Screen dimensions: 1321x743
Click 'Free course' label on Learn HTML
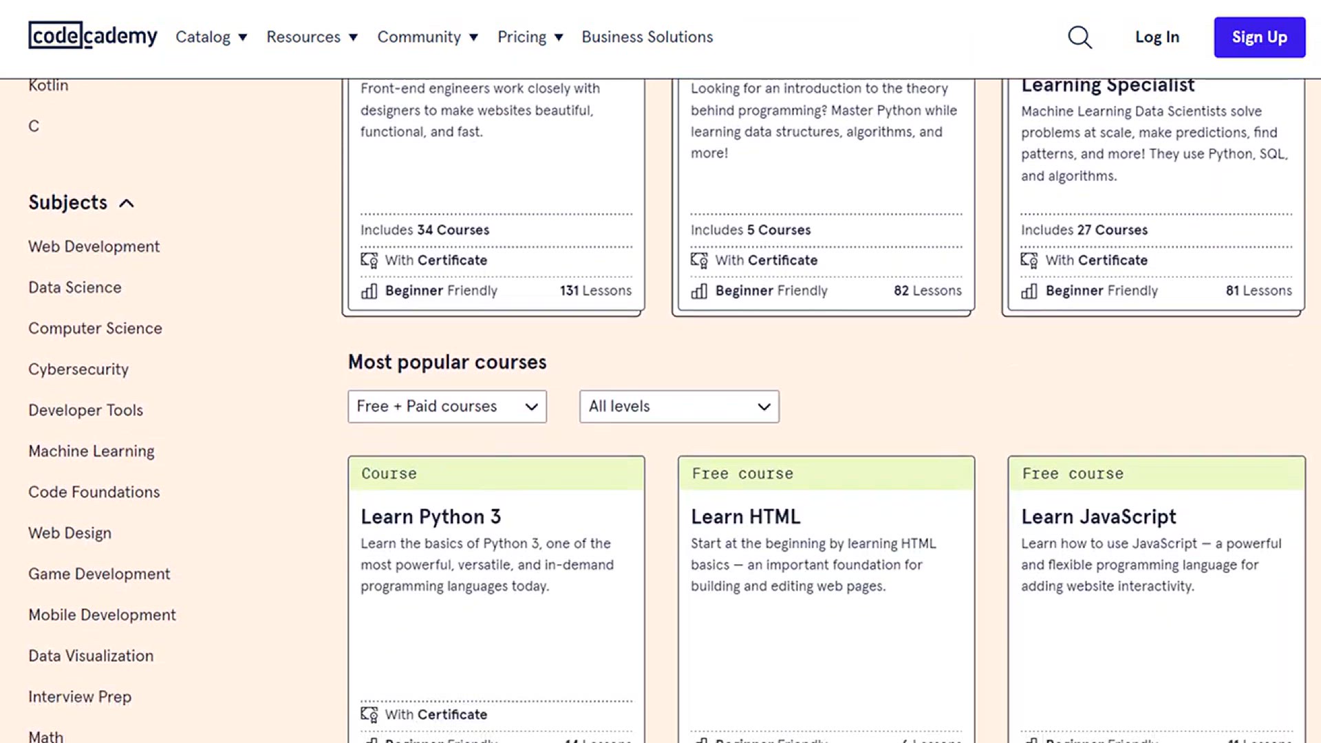(x=742, y=474)
